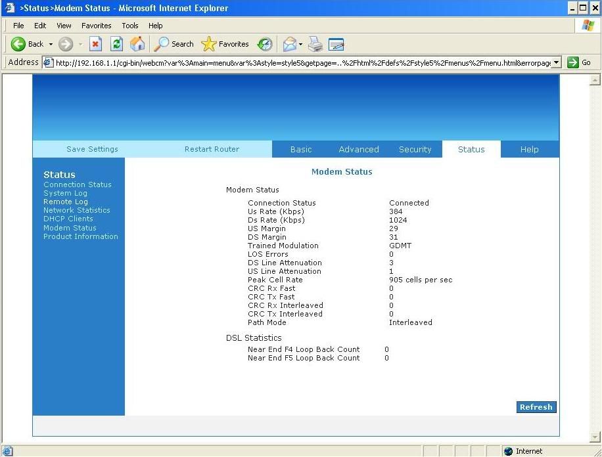Click the browser Refresh page icon
602x457 pixels.
coord(116,44)
